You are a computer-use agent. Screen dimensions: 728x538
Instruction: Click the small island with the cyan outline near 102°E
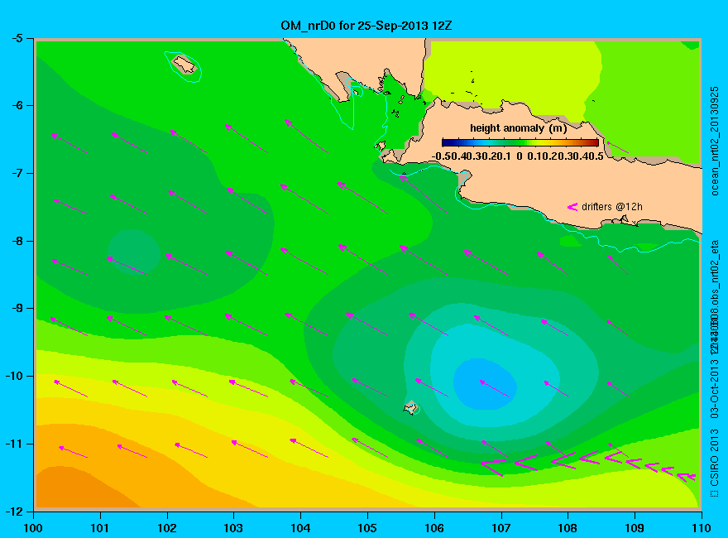(x=184, y=65)
